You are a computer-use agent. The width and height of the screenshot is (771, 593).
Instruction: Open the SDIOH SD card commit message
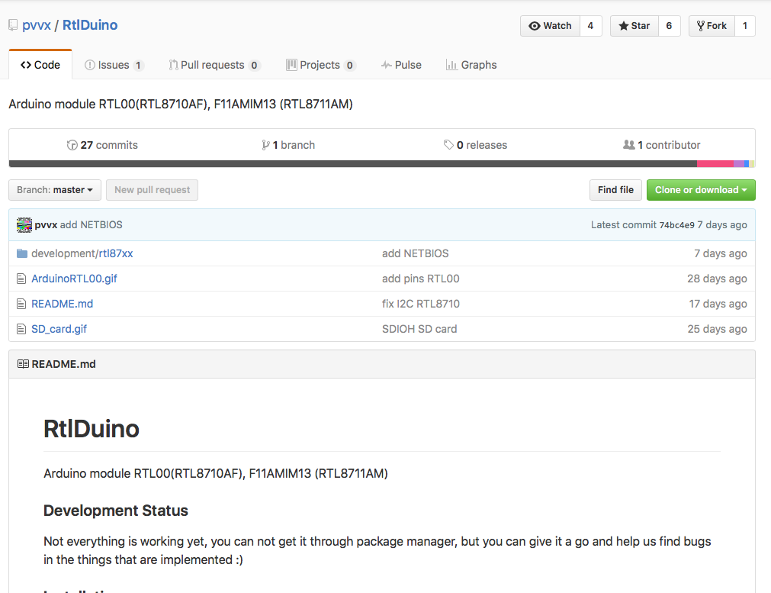[419, 329]
